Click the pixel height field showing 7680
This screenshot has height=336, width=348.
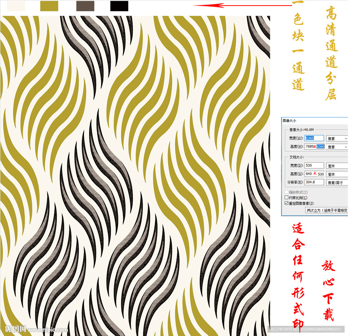tap(314, 146)
